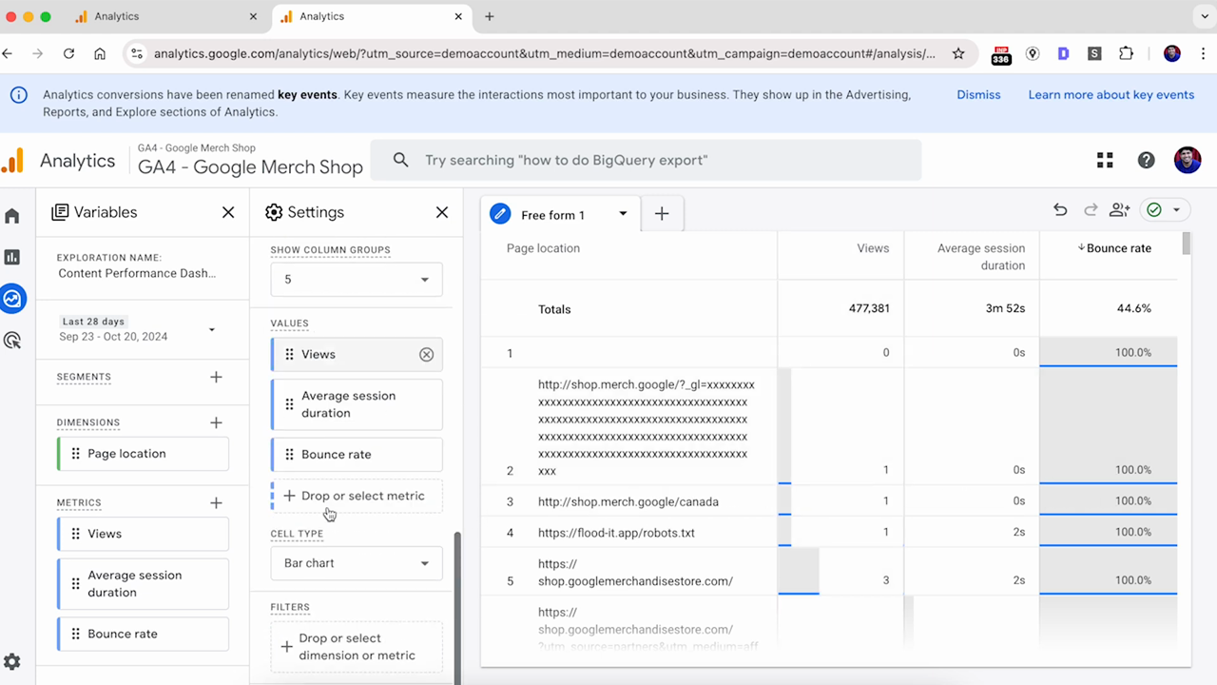Open the Analytics account profile avatar
The width and height of the screenshot is (1217, 685).
tap(1188, 160)
